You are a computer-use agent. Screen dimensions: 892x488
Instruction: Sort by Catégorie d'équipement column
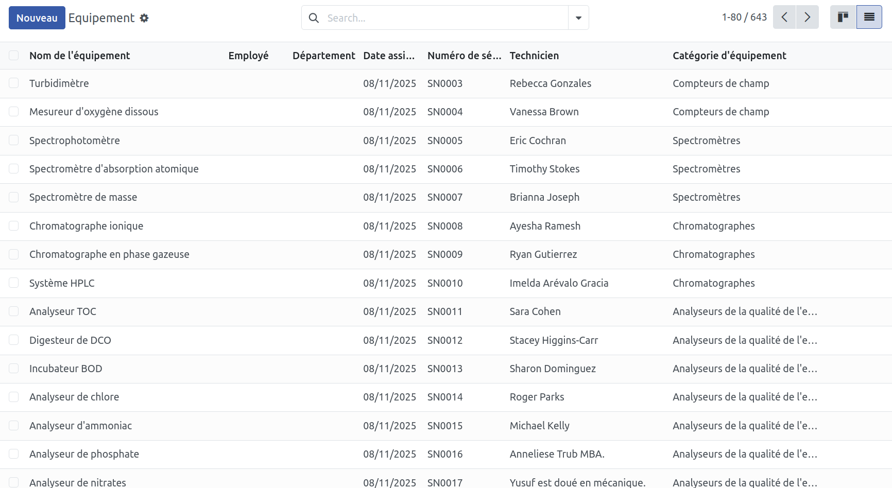pos(729,56)
